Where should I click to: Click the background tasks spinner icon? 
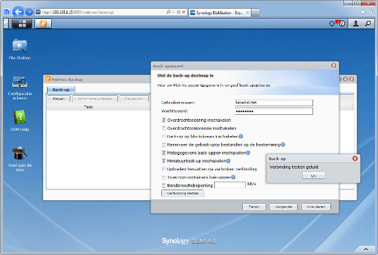[332, 23]
